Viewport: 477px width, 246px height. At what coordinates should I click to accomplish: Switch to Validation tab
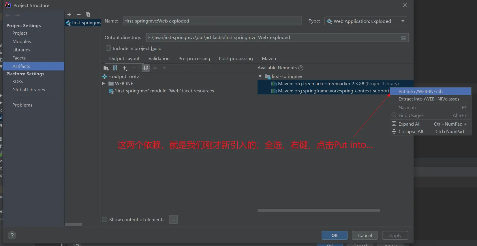coord(159,59)
